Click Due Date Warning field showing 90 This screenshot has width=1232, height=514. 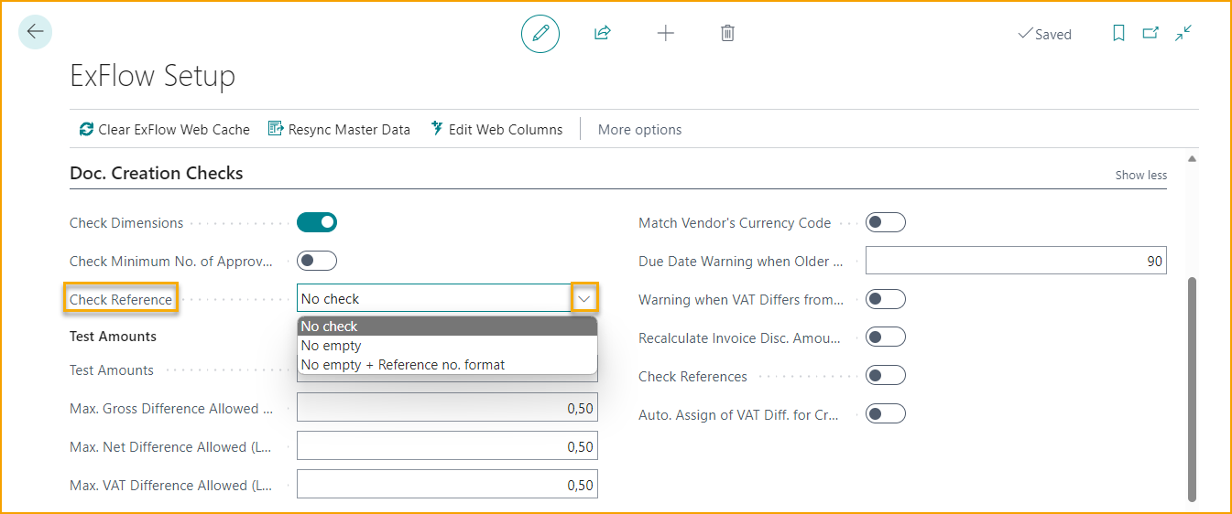(1016, 261)
